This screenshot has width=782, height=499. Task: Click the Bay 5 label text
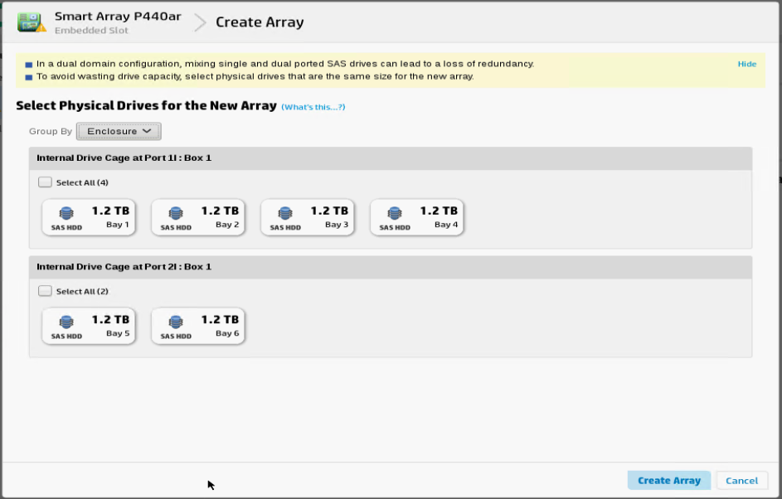117,333
